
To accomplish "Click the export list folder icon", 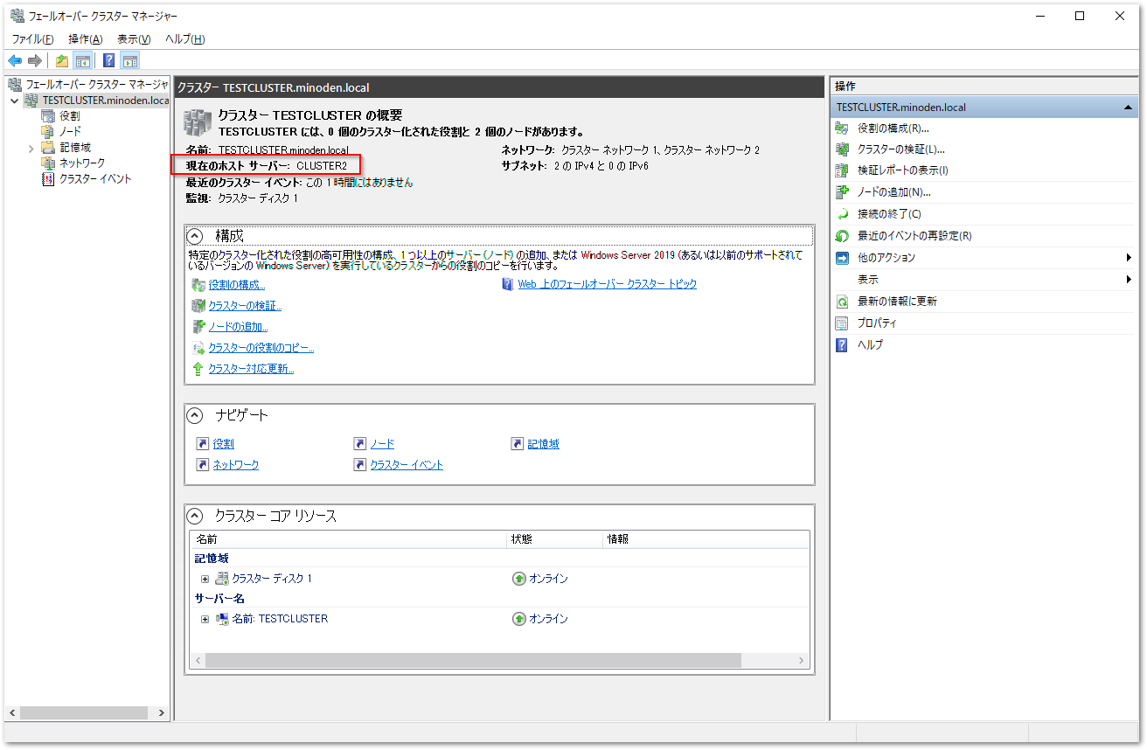I will (61, 60).
